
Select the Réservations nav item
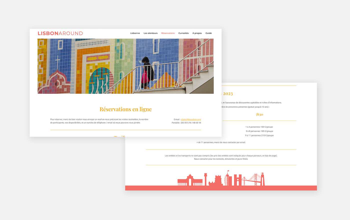(x=168, y=33)
